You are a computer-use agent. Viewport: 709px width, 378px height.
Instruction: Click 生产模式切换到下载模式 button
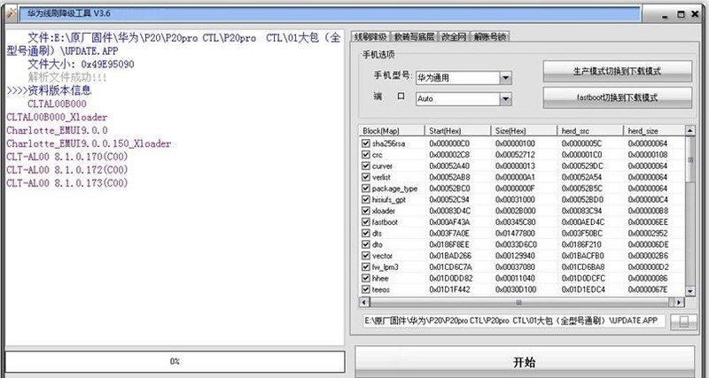[x=617, y=72]
